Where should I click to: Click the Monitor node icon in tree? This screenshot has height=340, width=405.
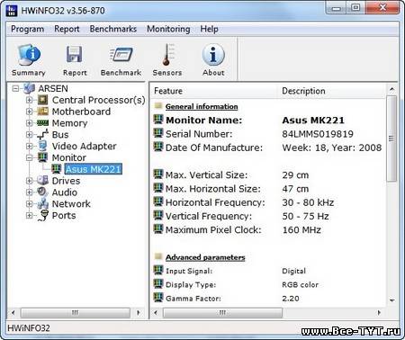point(43,157)
